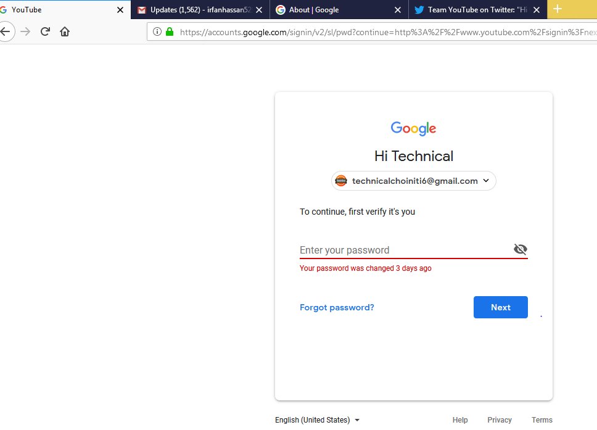The width and height of the screenshot is (597, 430).
Task: Close the Team YouTube Twitter tab
Action: [x=537, y=10]
